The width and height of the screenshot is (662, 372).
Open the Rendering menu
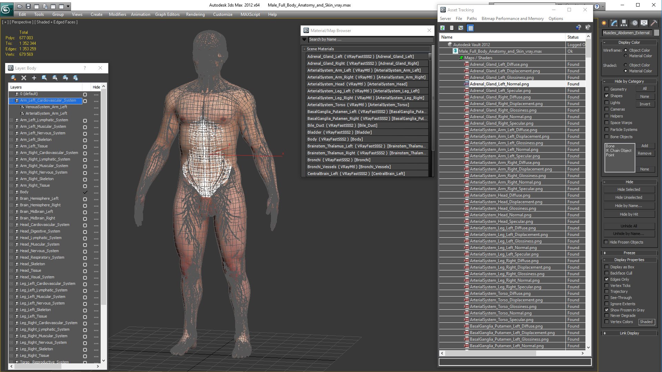[x=195, y=14]
